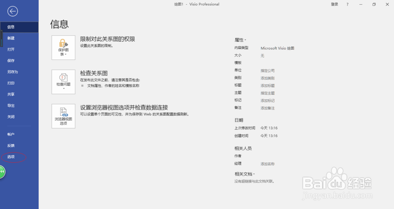Minimize the Visio window
This screenshot has width=394, height=209.
pyautogui.click(x=361, y=4)
